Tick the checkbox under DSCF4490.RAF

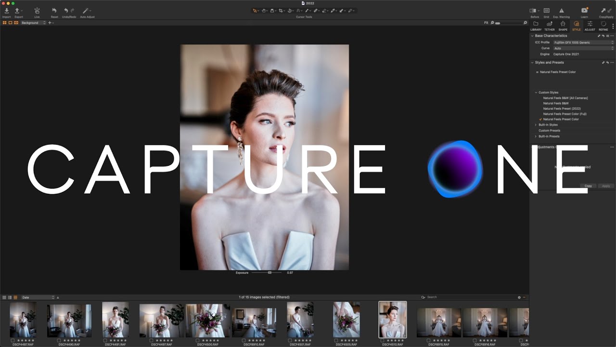pyautogui.click(x=59, y=340)
